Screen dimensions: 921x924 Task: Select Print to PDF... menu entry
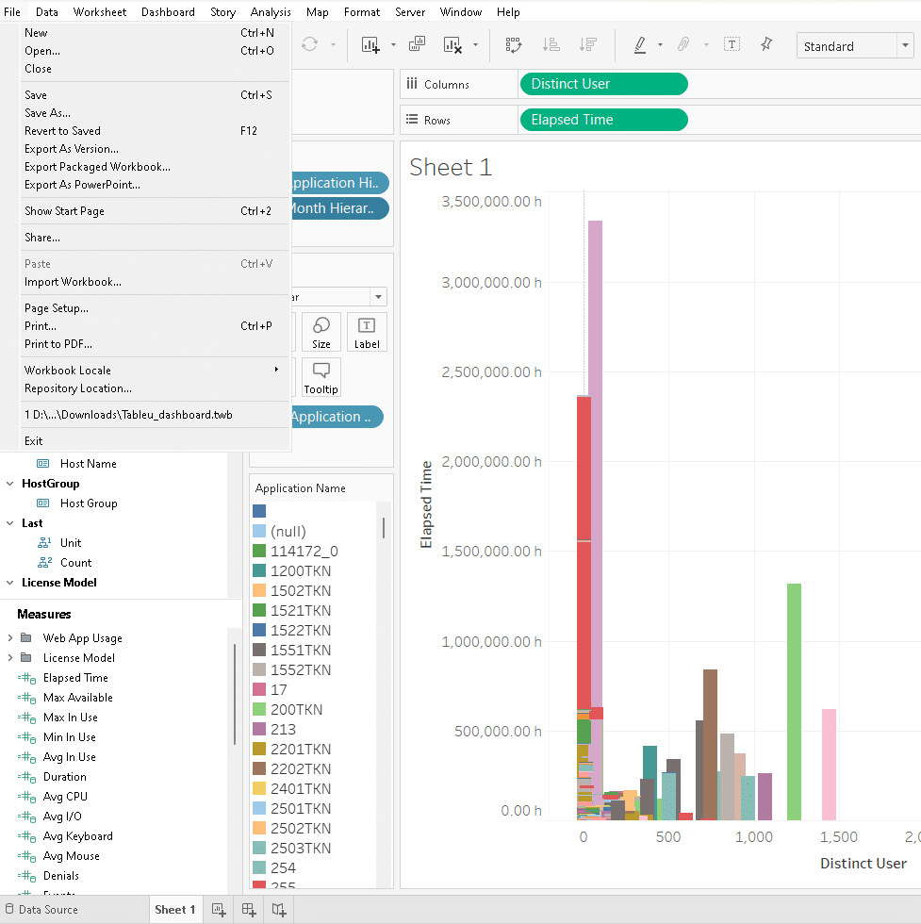coord(156,343)
